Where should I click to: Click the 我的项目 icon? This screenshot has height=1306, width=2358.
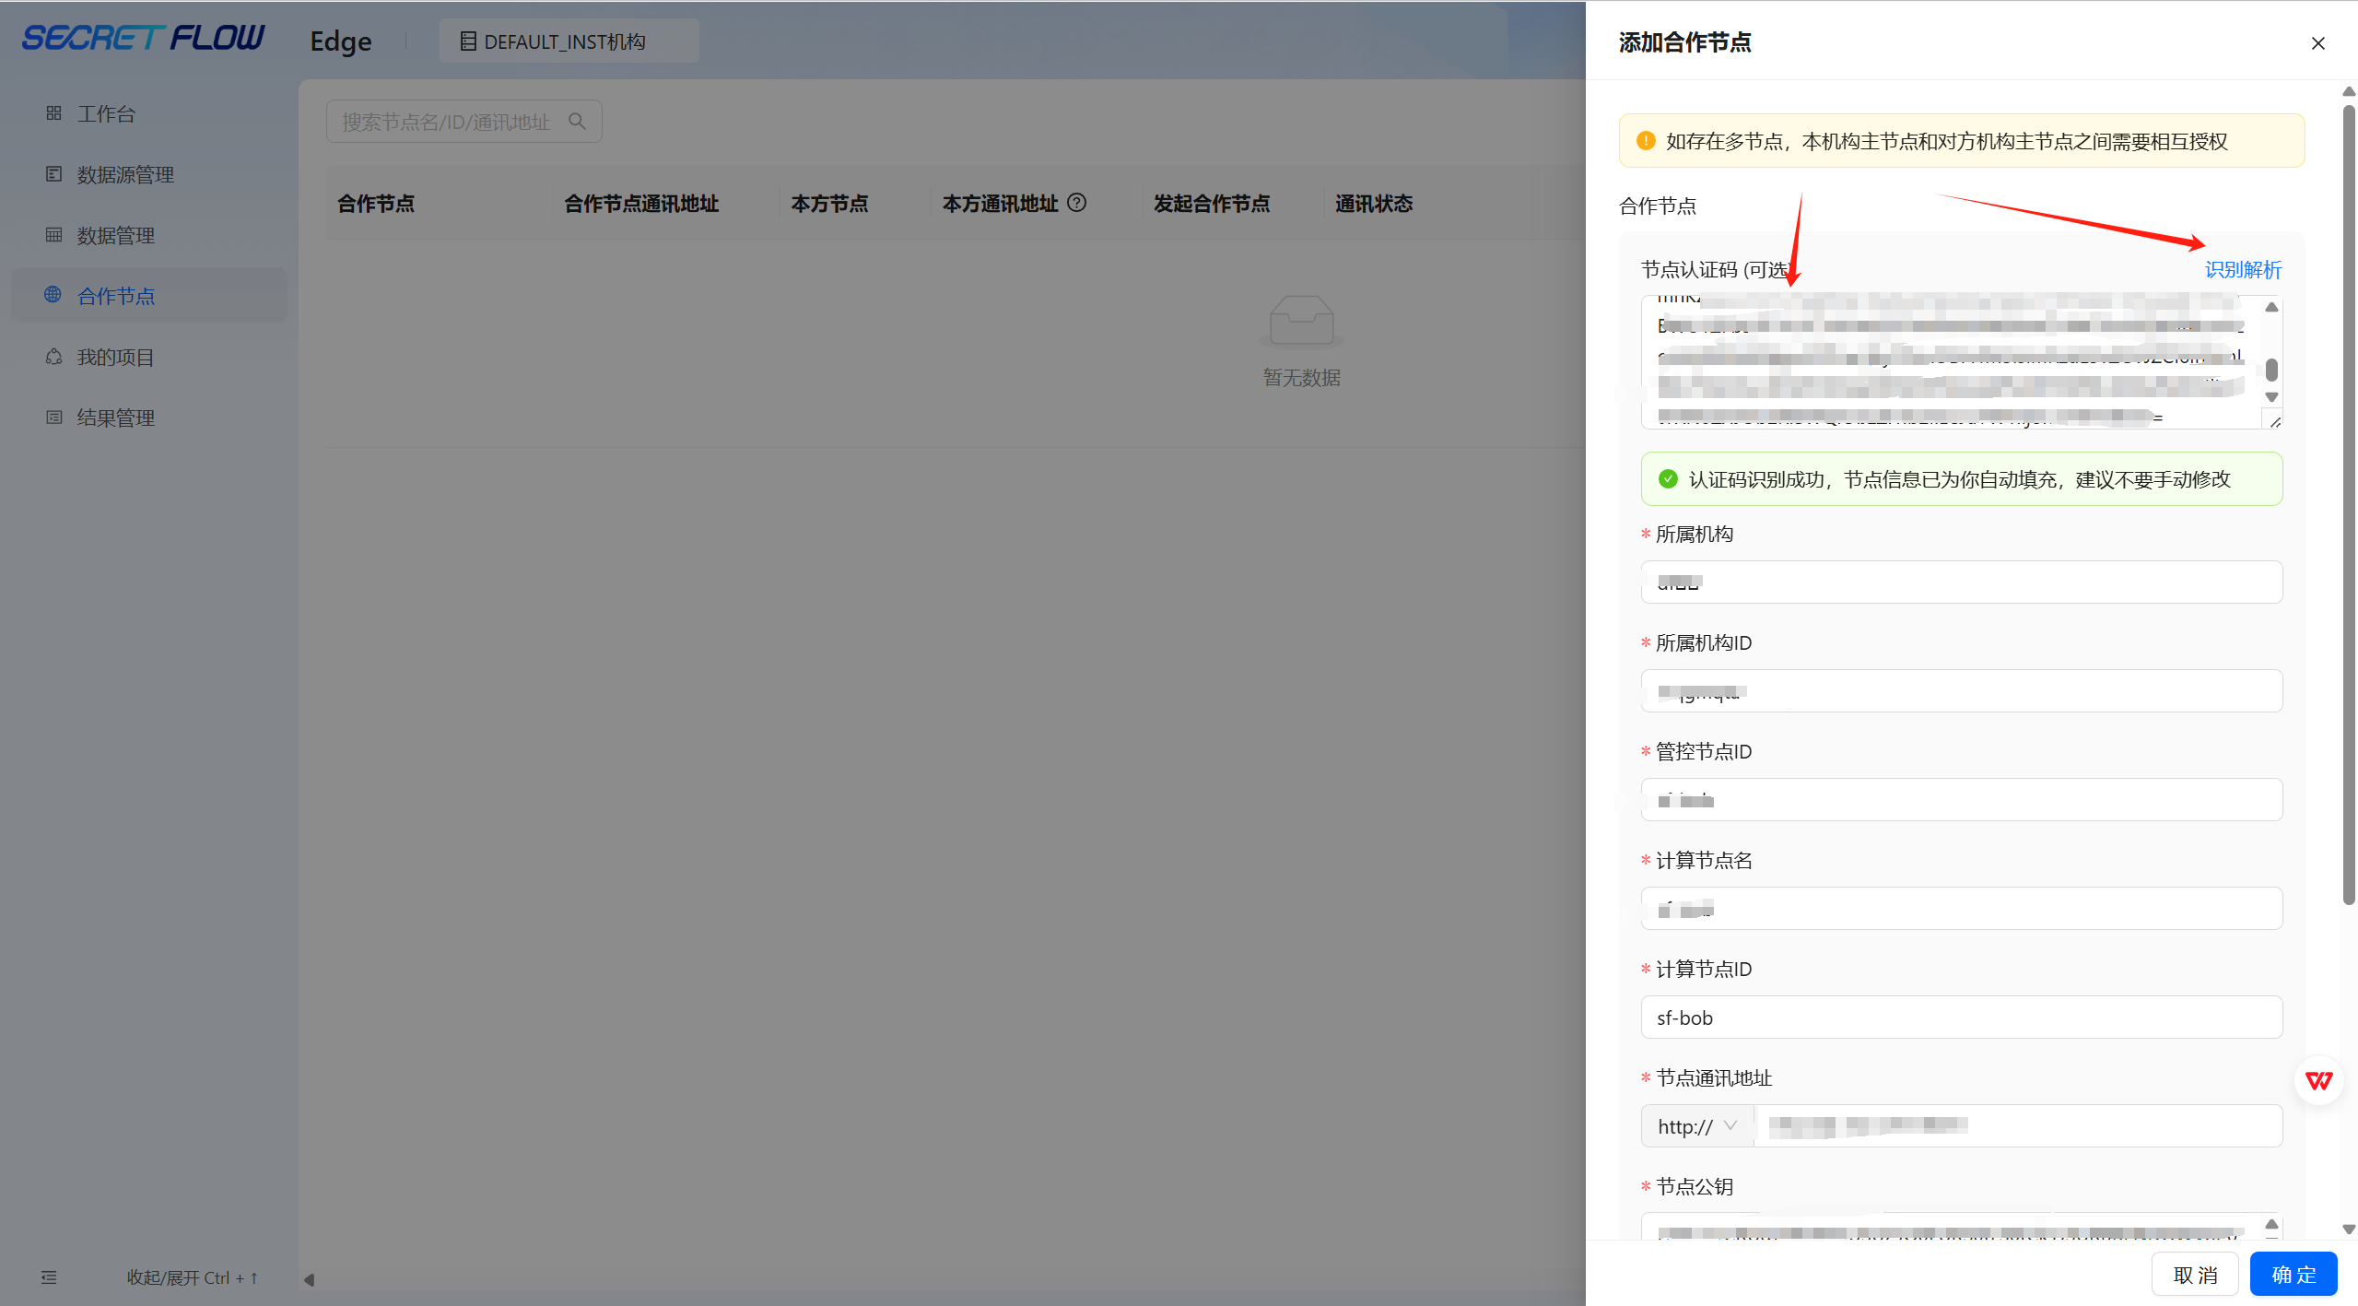pyautogui.click(x=53, y=356)
